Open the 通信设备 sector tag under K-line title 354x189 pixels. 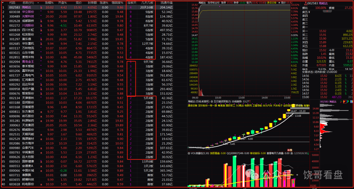click(192, 105)
